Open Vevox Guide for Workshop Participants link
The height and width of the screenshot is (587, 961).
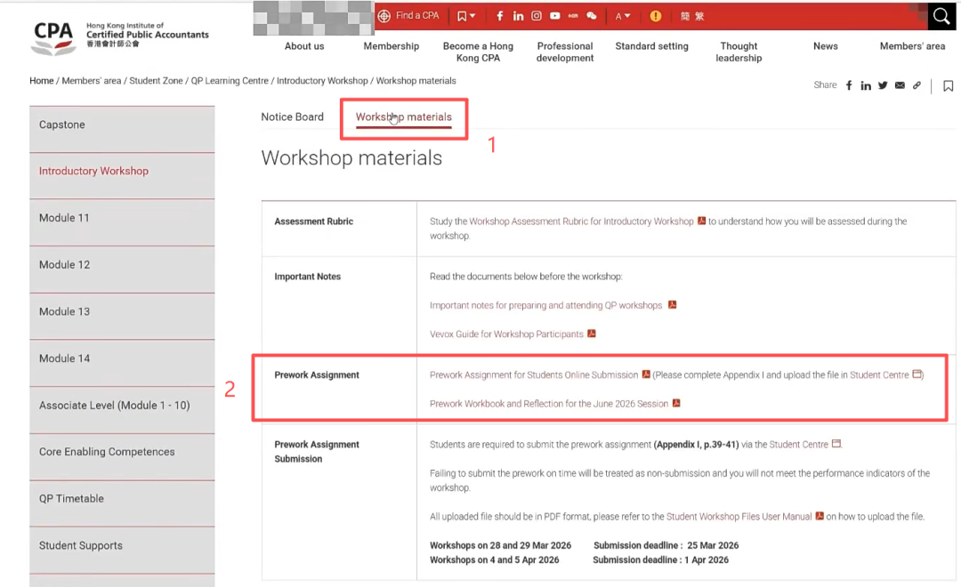pos(506,334)
